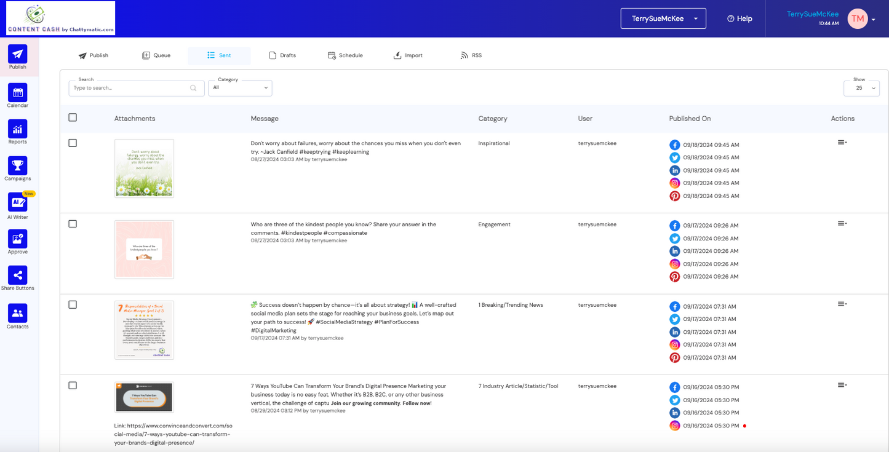The height and width of the screenshot is (452, 889).
Task: Switch to the Queue tab
Action: tap(156, 55)
